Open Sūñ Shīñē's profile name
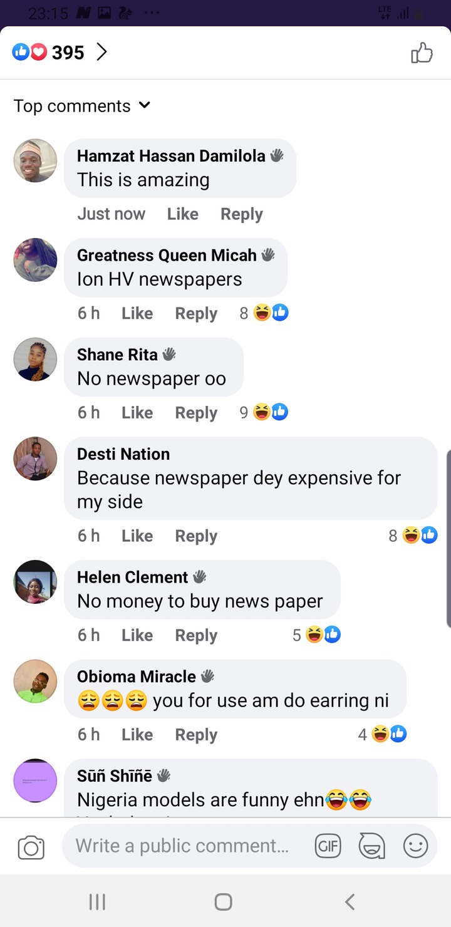451x927 pixels. (x=115, y=776)
